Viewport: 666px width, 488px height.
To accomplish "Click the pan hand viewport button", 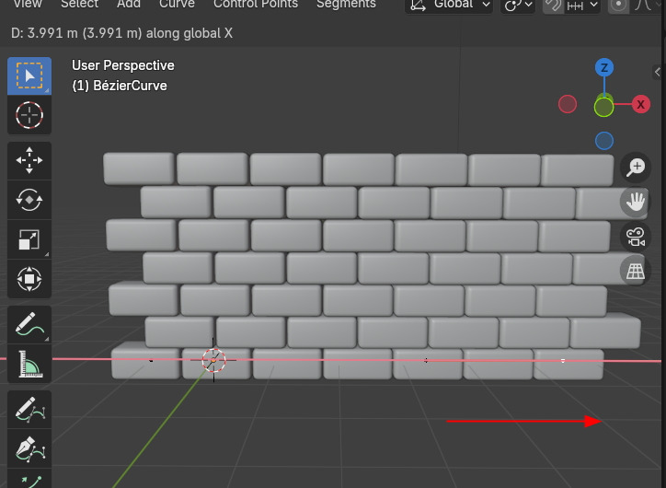I will (636, 202).
